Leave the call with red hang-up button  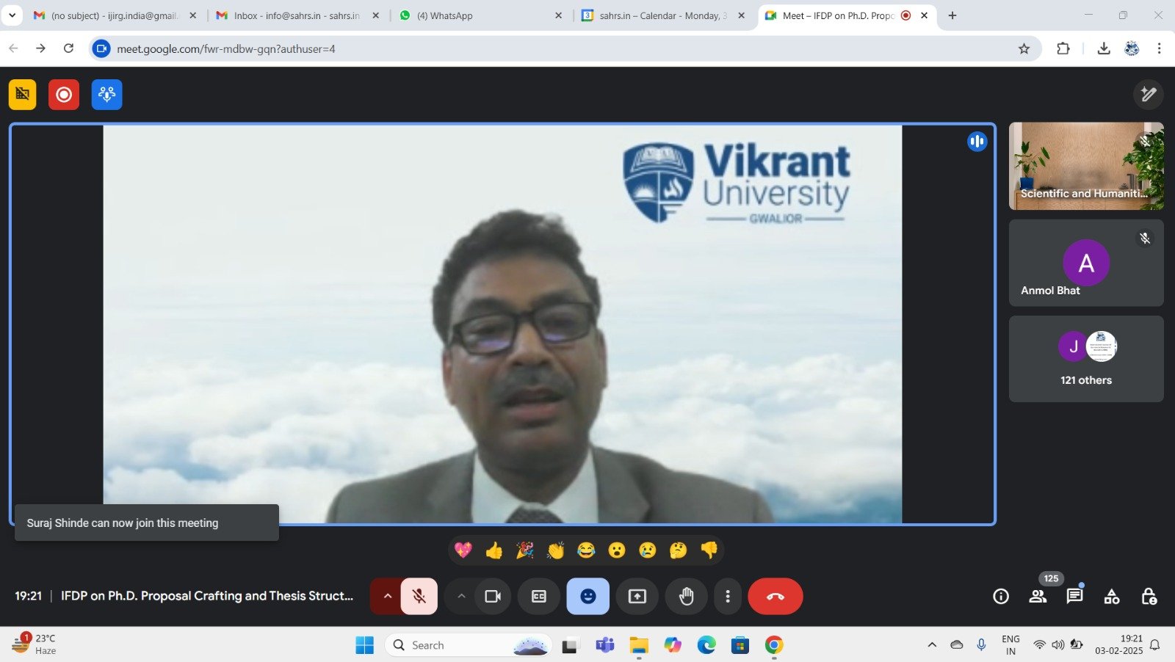pos(775,597)
